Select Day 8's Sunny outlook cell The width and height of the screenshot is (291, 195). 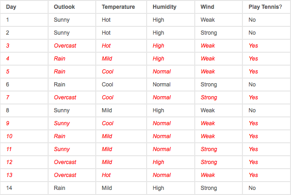click(x=72, y=110)
